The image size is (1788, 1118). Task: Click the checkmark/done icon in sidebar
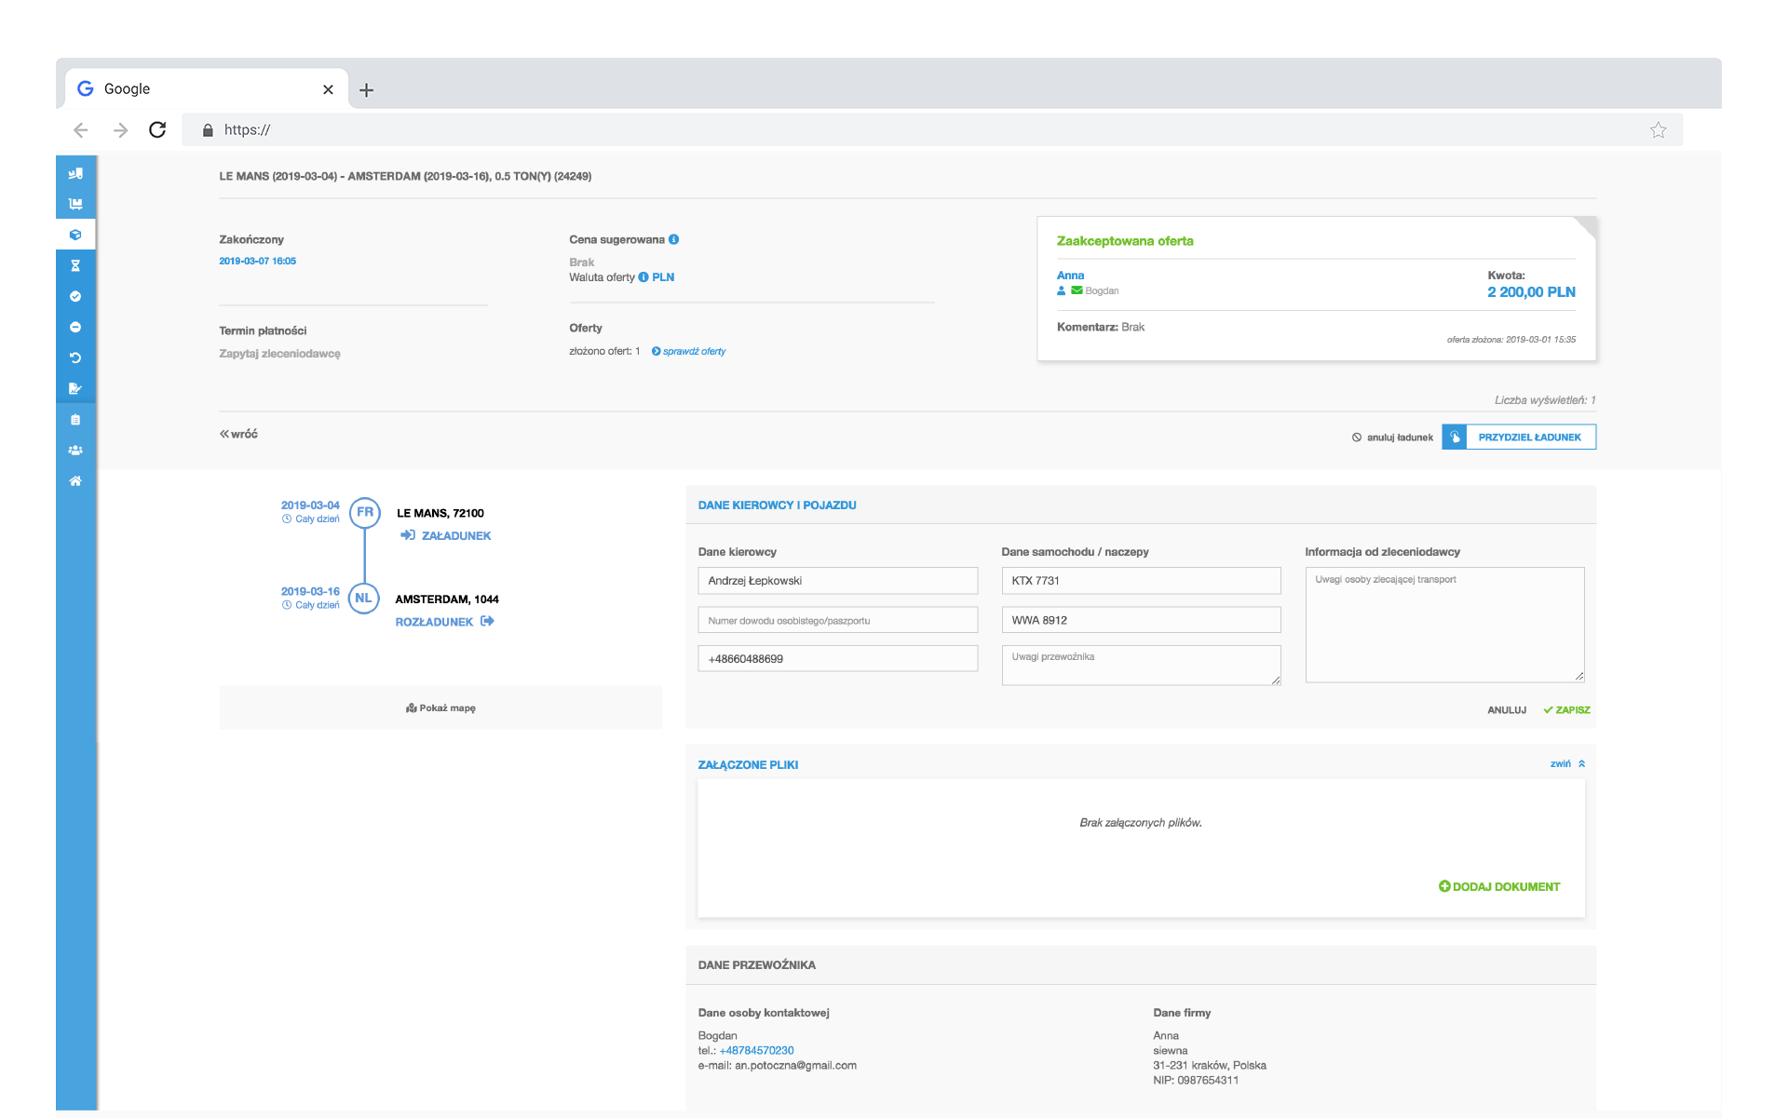coord(74,295)
